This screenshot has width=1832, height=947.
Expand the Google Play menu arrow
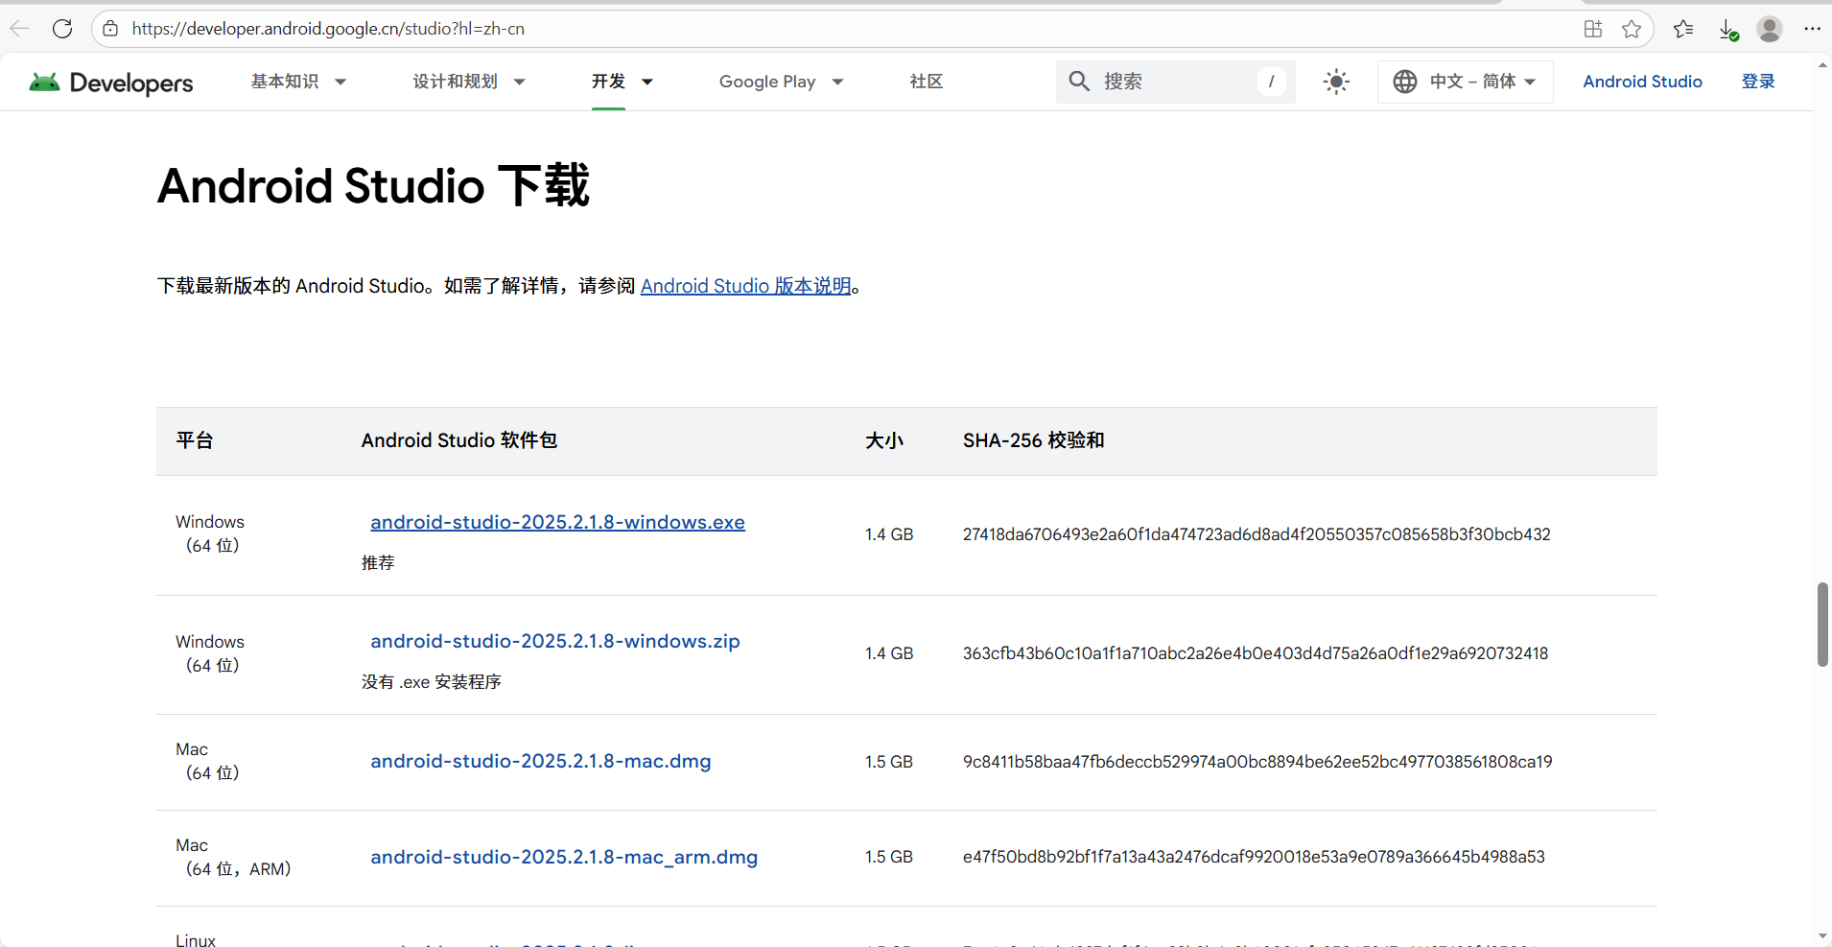tap(837, 83)
